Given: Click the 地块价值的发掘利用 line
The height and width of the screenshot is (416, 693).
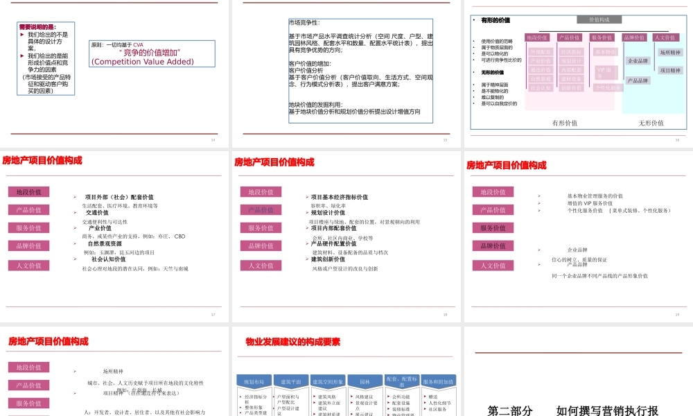Looking at the screenshot, I should tap(315, 105).
